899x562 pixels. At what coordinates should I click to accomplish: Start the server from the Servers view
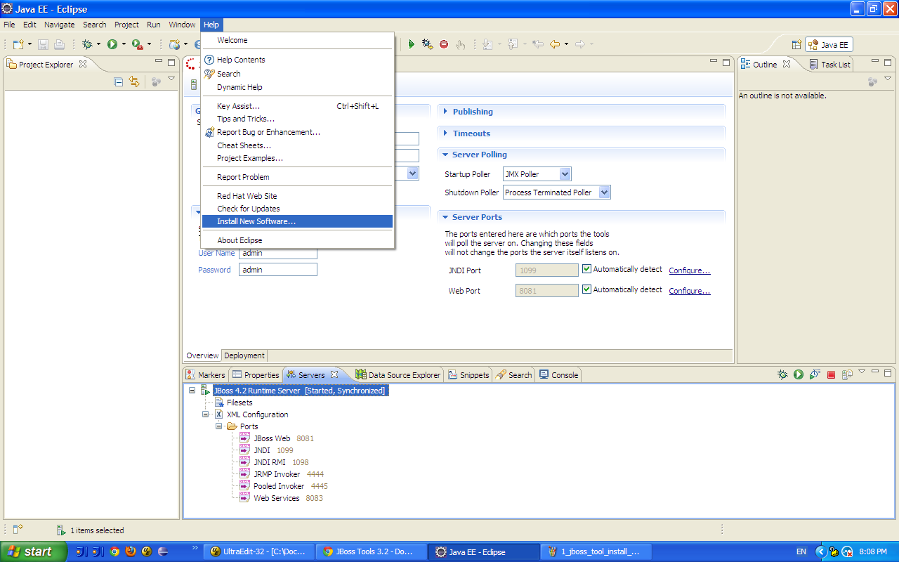pyautogui.click(x=799, y=374)
